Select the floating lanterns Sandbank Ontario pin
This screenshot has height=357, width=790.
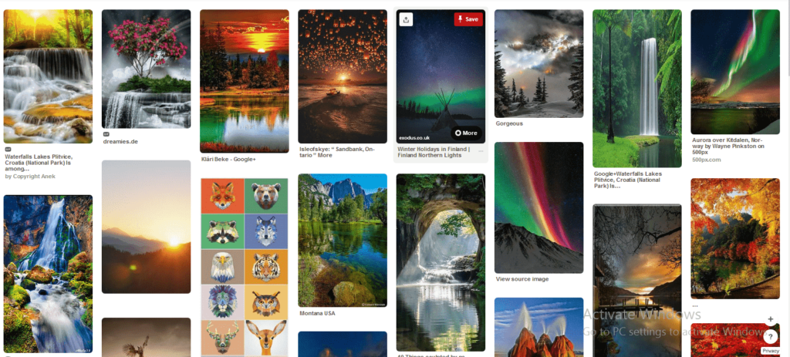click(342, 76)
